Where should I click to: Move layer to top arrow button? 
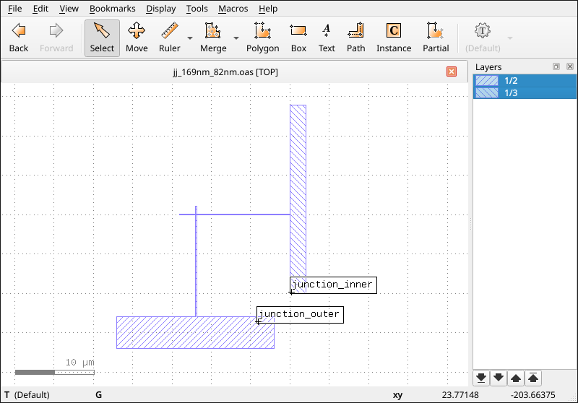tap(533, 378)
